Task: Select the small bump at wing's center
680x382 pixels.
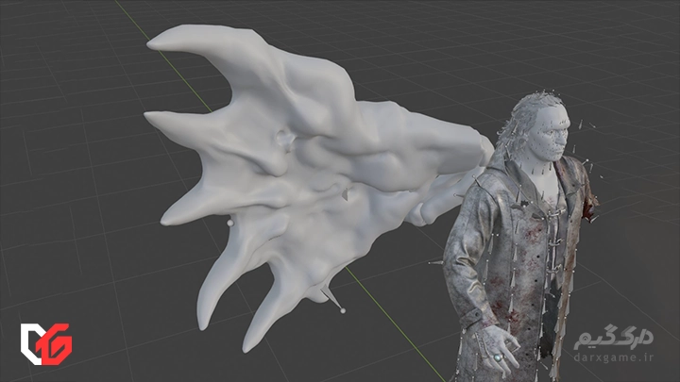Action: [283, 141]
